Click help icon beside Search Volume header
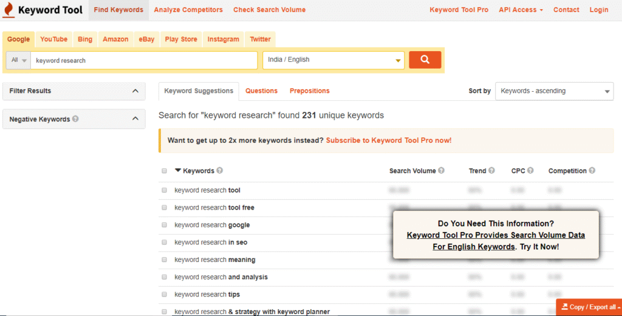The image size is (622, 316). pyautogui.click(x=442, y=171)
